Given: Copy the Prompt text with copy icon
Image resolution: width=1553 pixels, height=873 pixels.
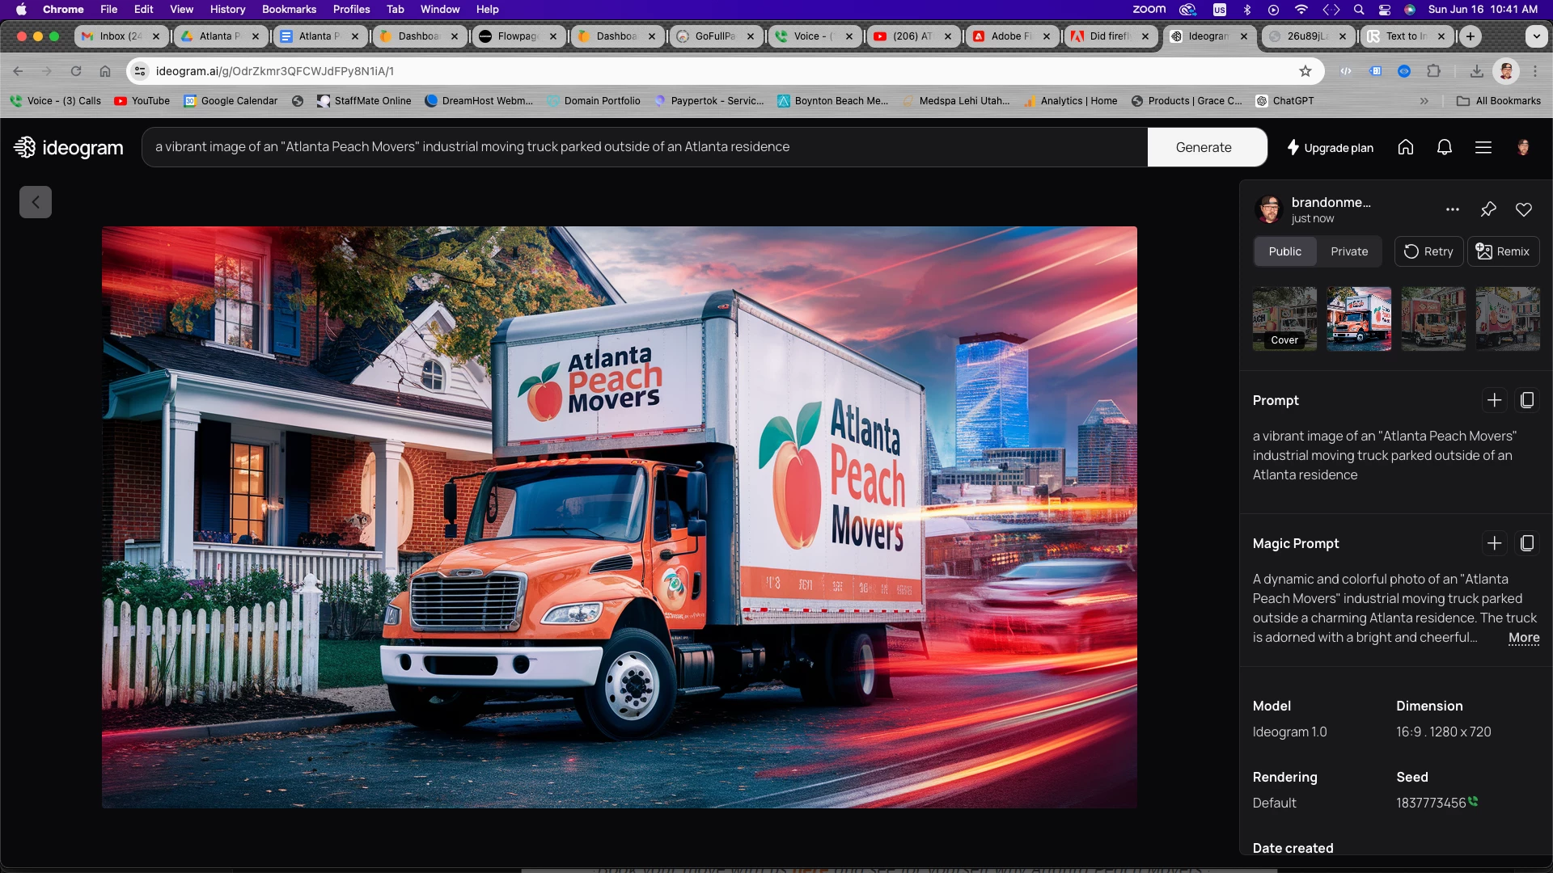Looking at the screenshot, I should (1527, 400).
